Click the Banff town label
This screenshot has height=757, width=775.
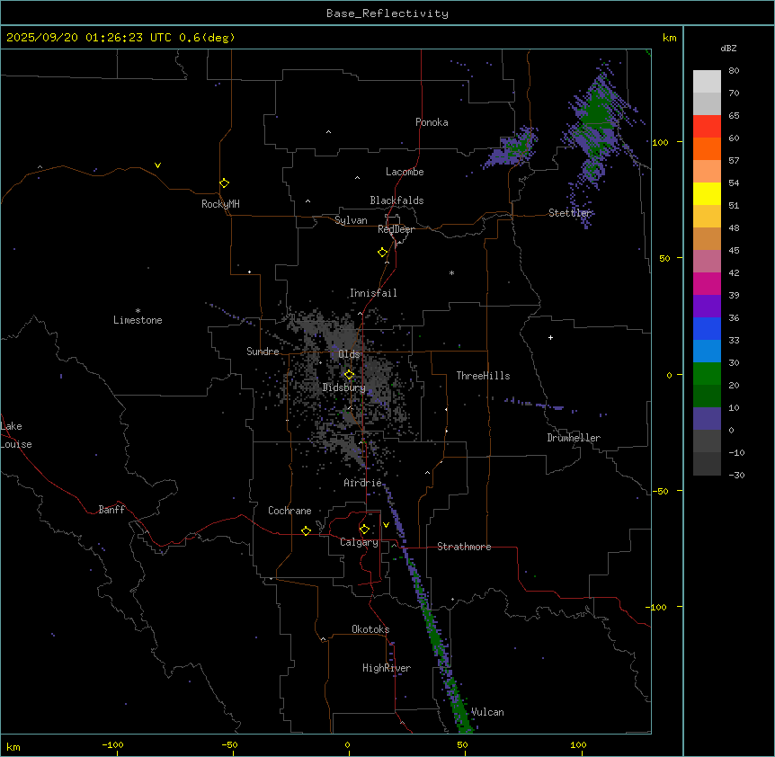click(111, 510)
